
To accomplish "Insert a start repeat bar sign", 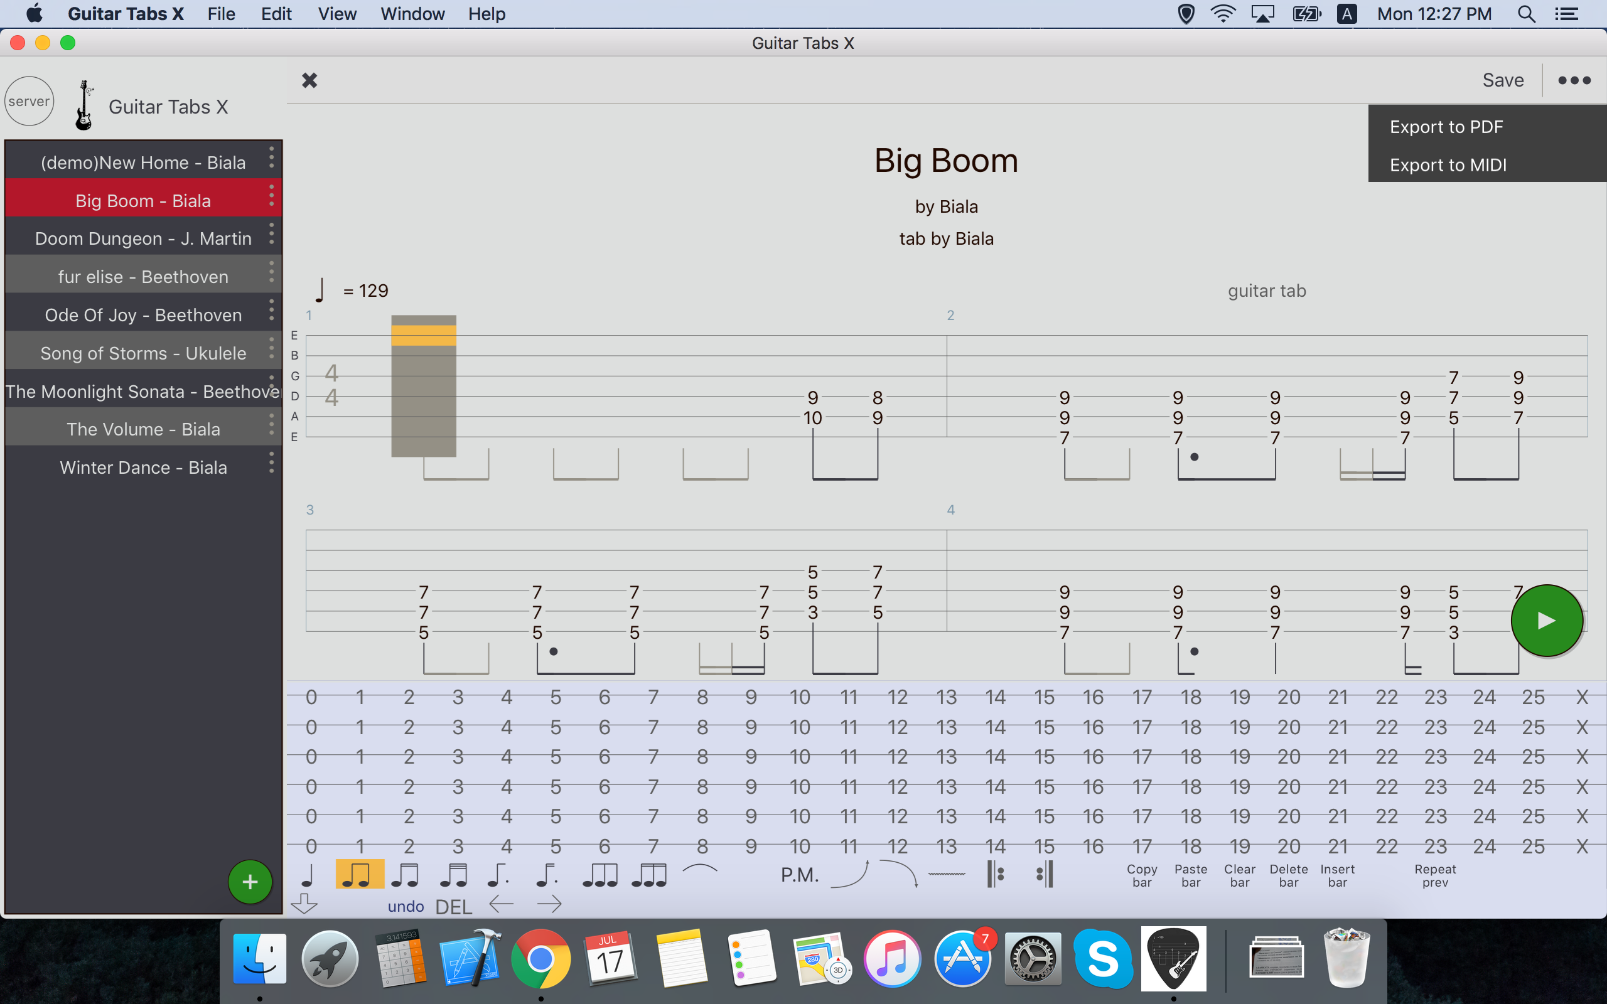I will point(995,874).
